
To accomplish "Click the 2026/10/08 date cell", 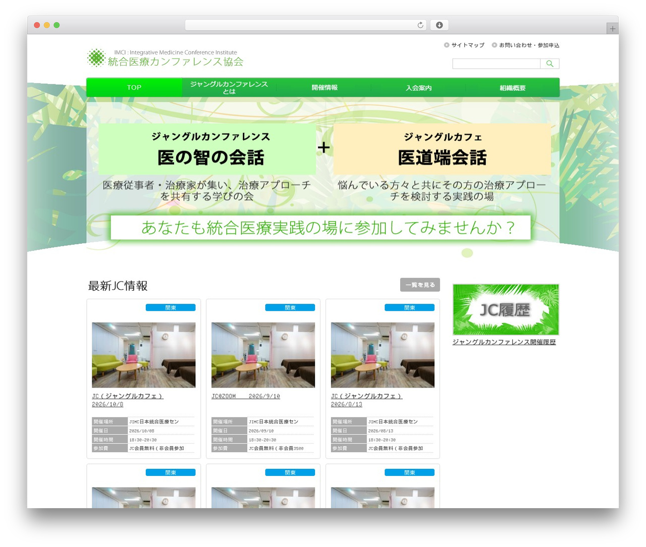I will pyautogui.click(x=161, y=431).
